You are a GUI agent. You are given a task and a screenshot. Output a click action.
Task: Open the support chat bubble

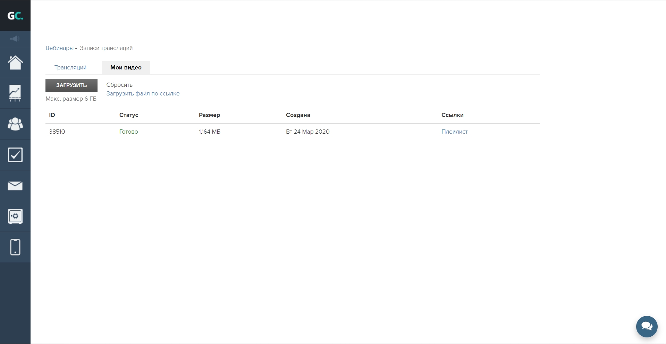pyautogui.click(x=647, y=326)
